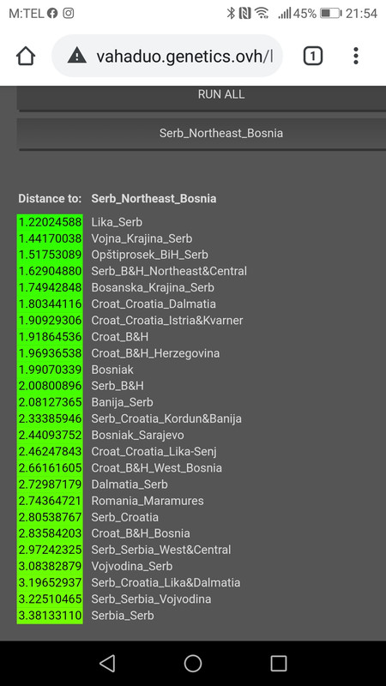The width and height of the screenshot is (386, 686).
Task: Select the Lika_Serb row label
Action: pos(117,222)
